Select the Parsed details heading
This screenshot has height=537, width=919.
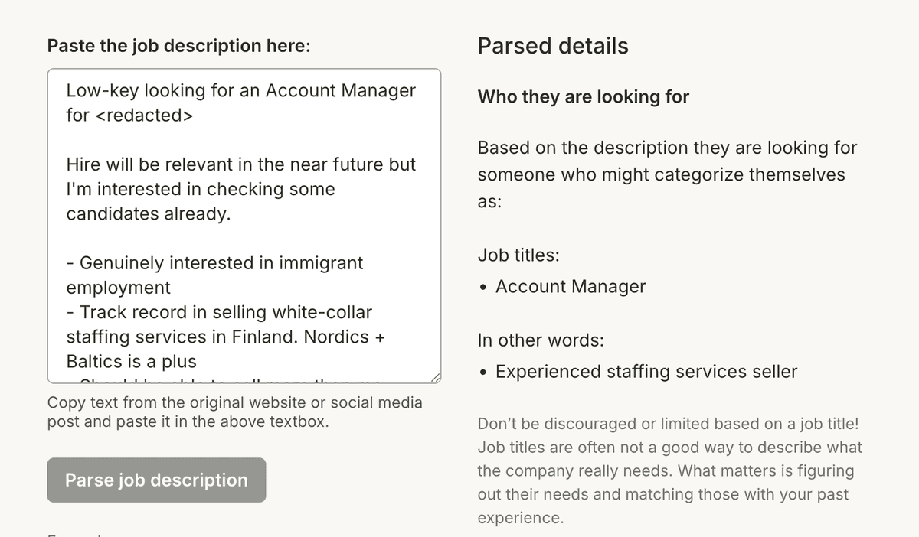pos(552,46)
